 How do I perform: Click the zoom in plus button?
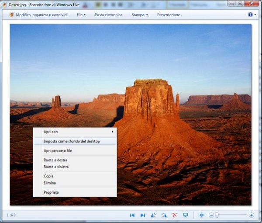click(252, 215)
